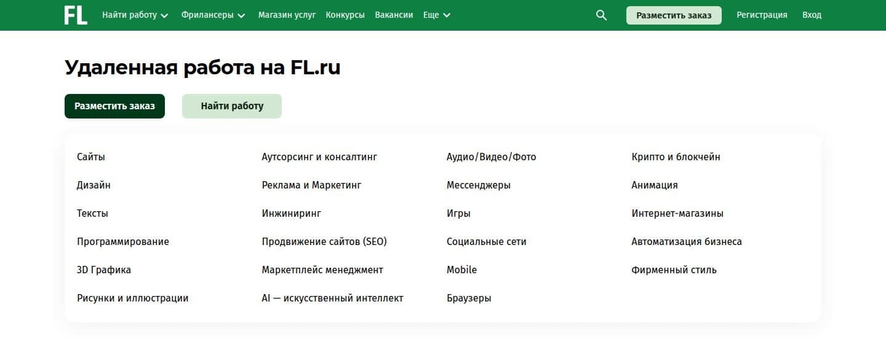
Task: Open Вакансии in the navbar
Action: (x=394, y=15)
